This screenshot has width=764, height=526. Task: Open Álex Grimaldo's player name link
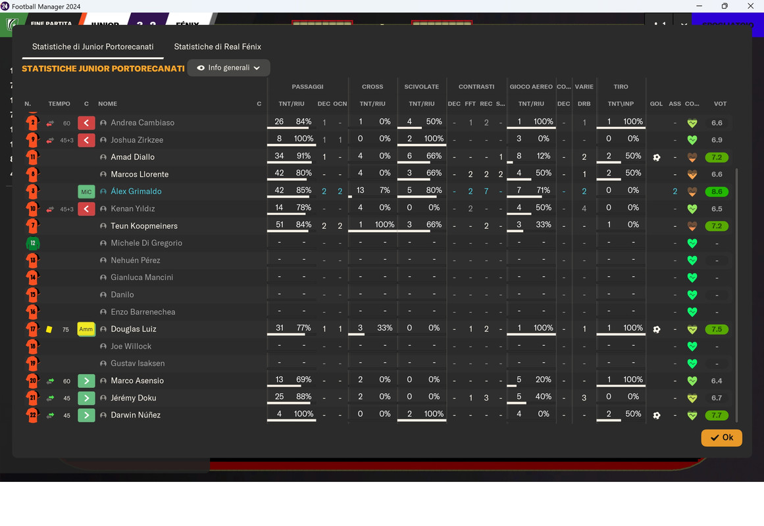tap(136, 191)
